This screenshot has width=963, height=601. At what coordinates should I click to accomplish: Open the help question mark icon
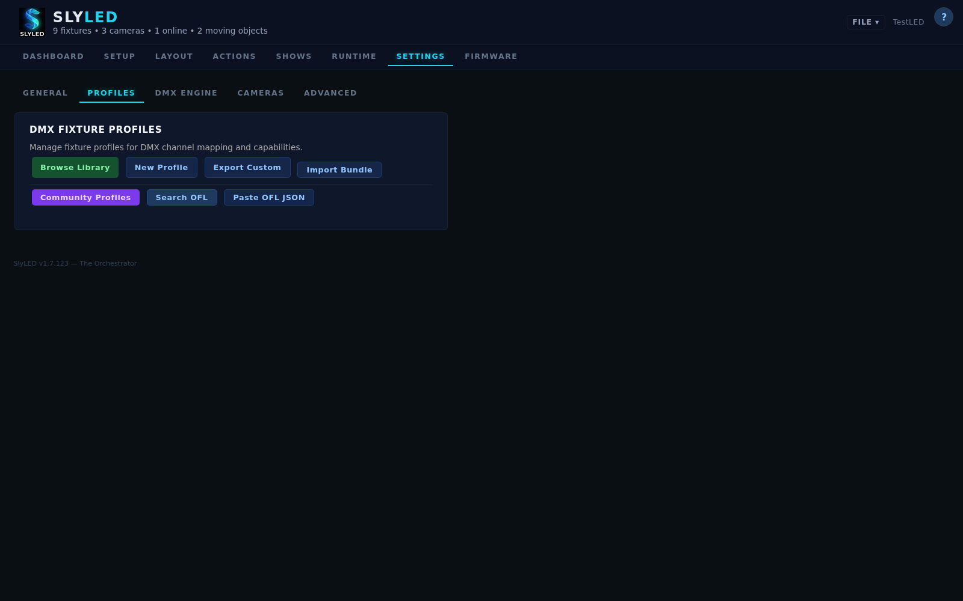(x=943, y=17)
